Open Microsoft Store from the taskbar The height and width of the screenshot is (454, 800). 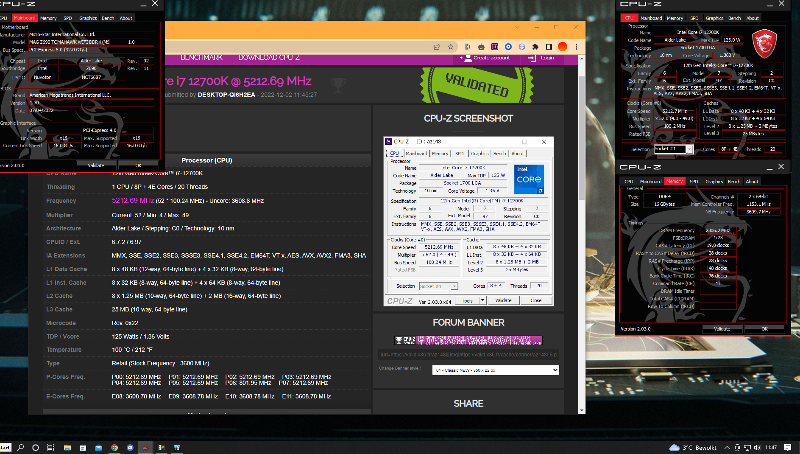[83, 448]
